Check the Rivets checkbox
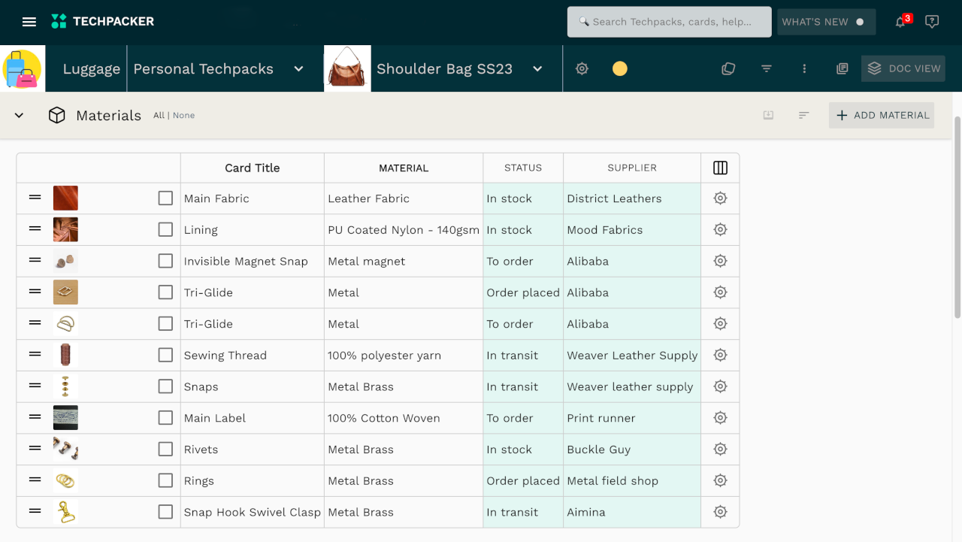The image size is (962, 542). click(165, 450)
